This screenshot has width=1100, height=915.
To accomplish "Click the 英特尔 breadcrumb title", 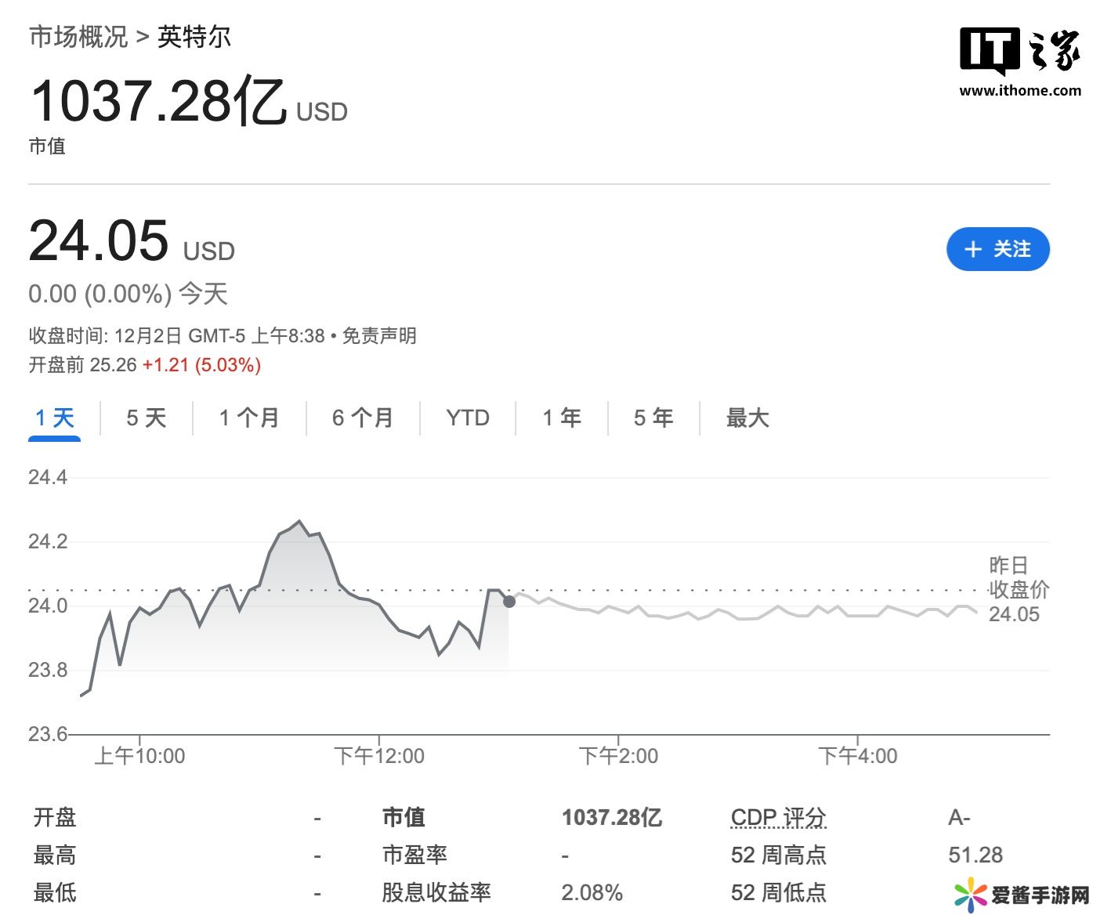I will pyautogui.click(x=194, y=37).
